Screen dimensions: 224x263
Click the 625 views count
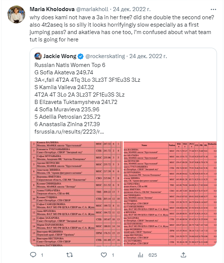[153, 255]
